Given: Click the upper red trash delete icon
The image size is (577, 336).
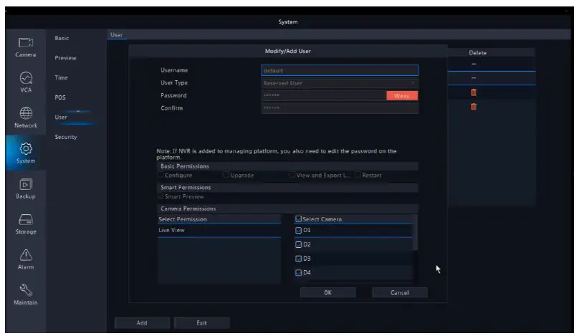Looking at the screenshot, I should (x=474, y=92).
